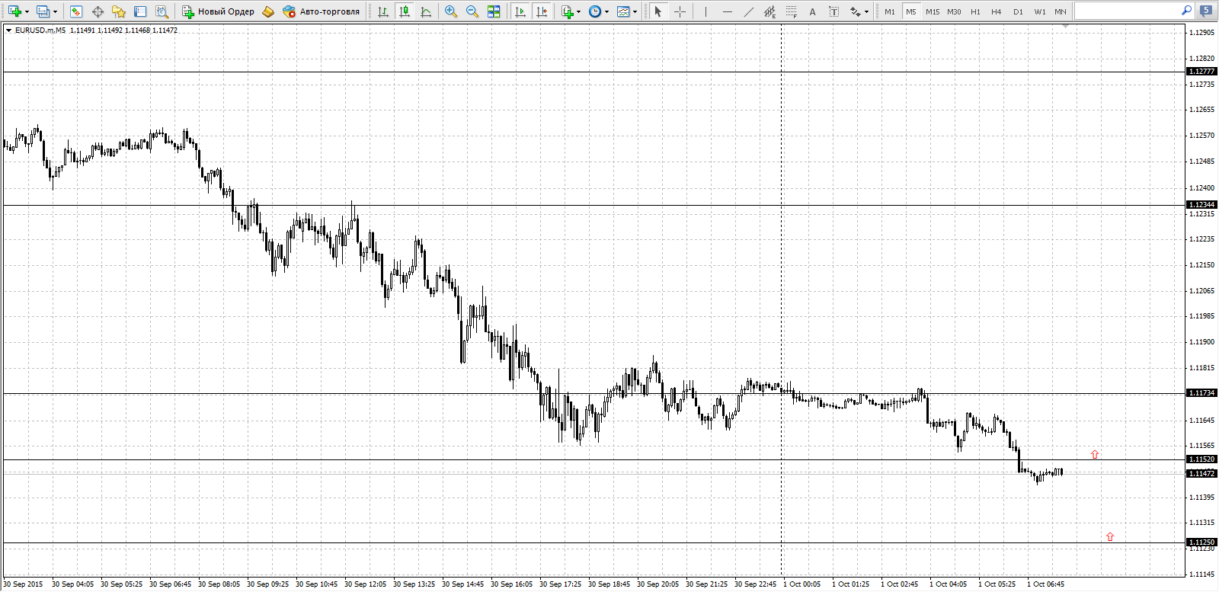Switch timeframe to H4
The height and width of the screenshot is (592, 1219).
click(x=997, y=11)
